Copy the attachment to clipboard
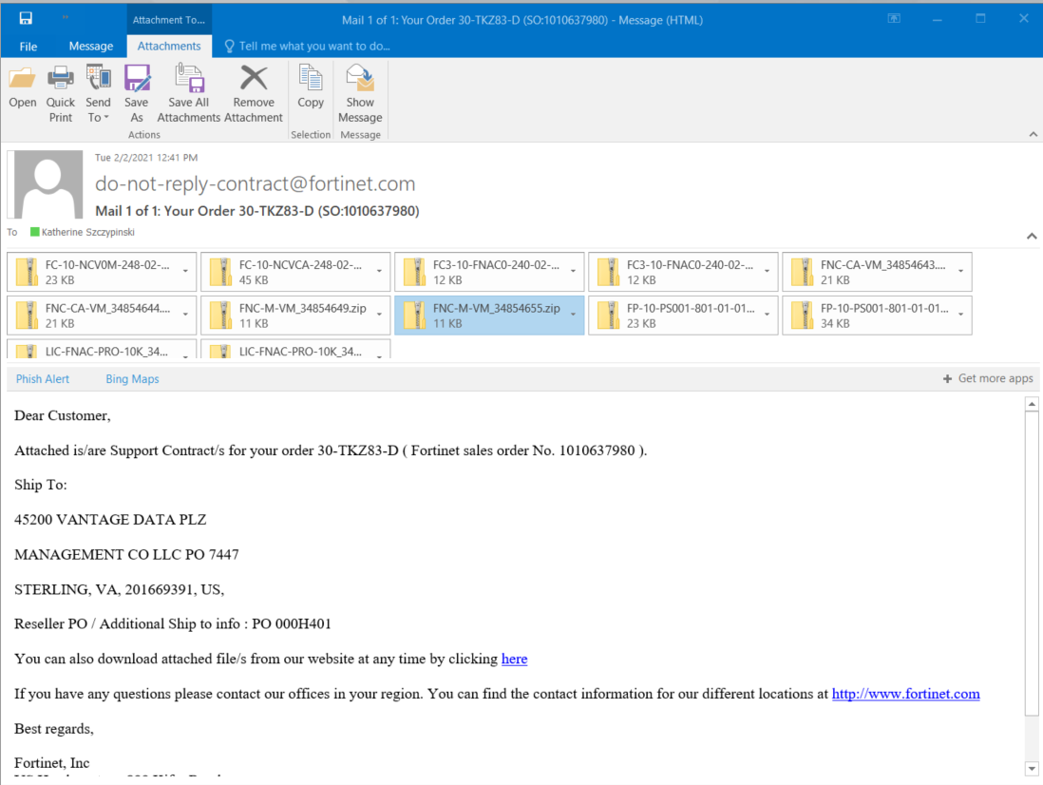The image size is (1043, 785). (310, 90)
